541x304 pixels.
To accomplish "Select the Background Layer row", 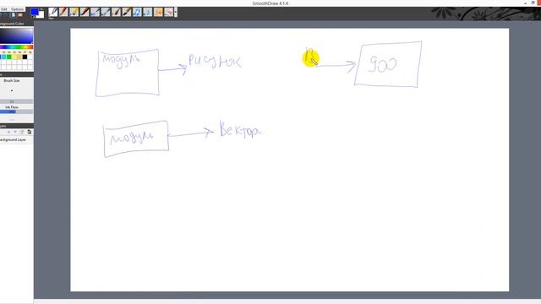I will tap(17, 140).
